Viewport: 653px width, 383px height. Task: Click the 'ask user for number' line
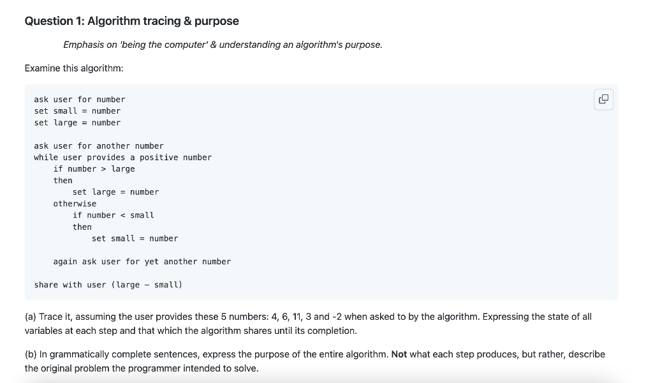pyautogui.click(x=80, y=99)
